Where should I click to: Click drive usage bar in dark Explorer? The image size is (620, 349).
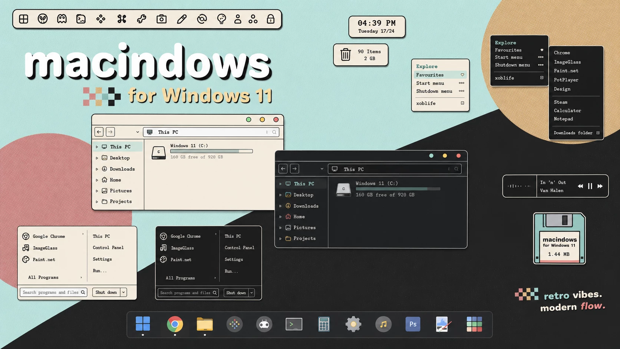coord(398,189)
